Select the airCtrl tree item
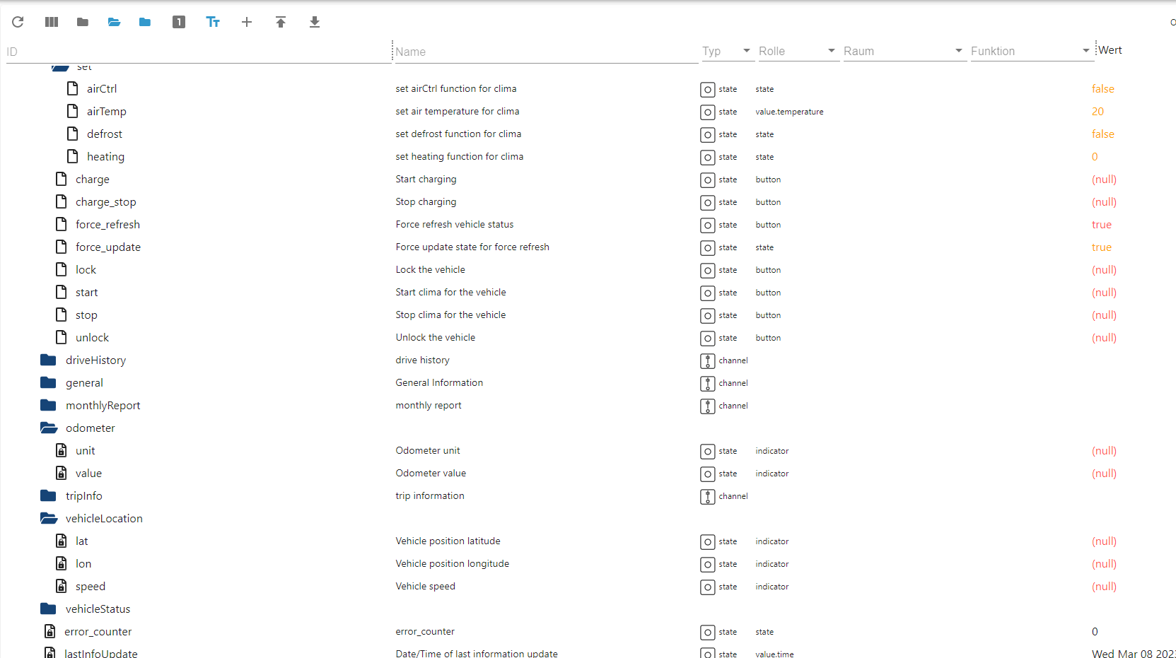 (x=102, y=88)
